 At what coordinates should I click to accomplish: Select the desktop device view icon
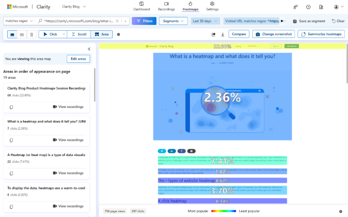click(x=12, y=34)
